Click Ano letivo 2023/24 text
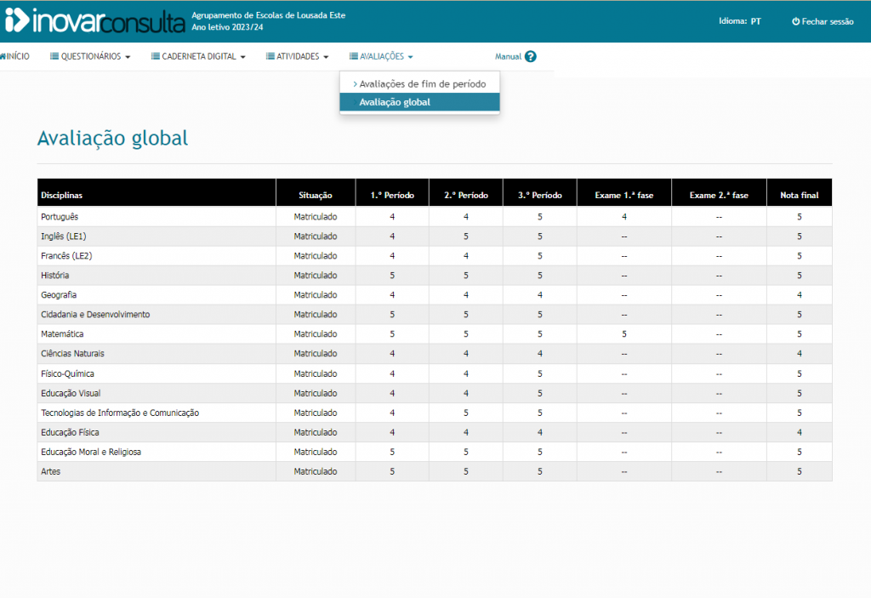This screenshot has width=871, height=598. 227,26
